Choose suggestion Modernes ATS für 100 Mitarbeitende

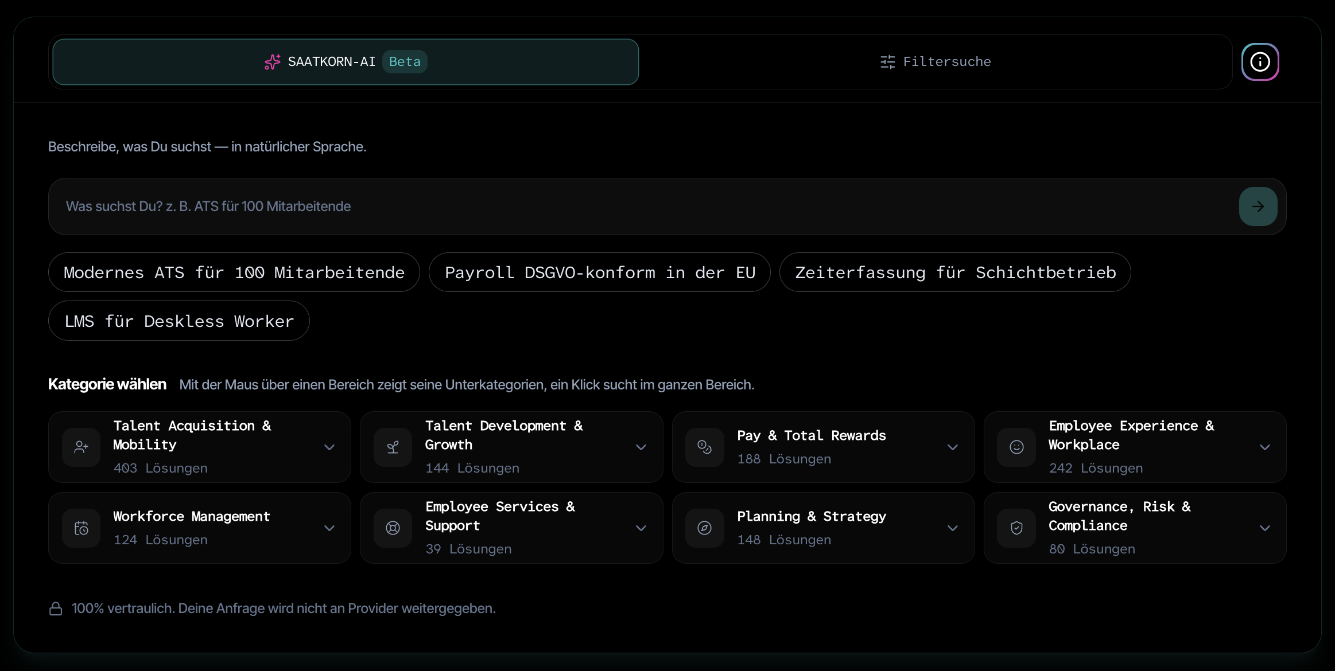click(x=234, y=272)
